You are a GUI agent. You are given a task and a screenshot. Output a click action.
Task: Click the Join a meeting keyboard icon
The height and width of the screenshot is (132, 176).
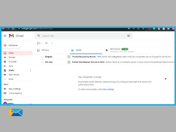5,93
